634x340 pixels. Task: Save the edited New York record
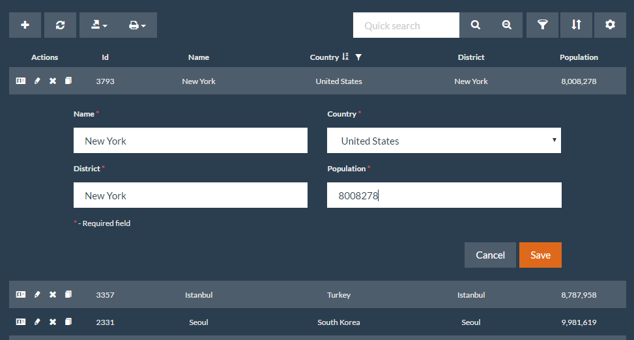[x=540, y=255]
